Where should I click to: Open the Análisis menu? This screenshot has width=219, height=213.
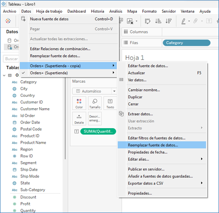[x=115, y=11]
